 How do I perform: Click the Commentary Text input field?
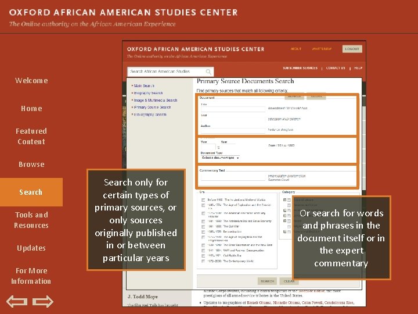coord(233,177)
